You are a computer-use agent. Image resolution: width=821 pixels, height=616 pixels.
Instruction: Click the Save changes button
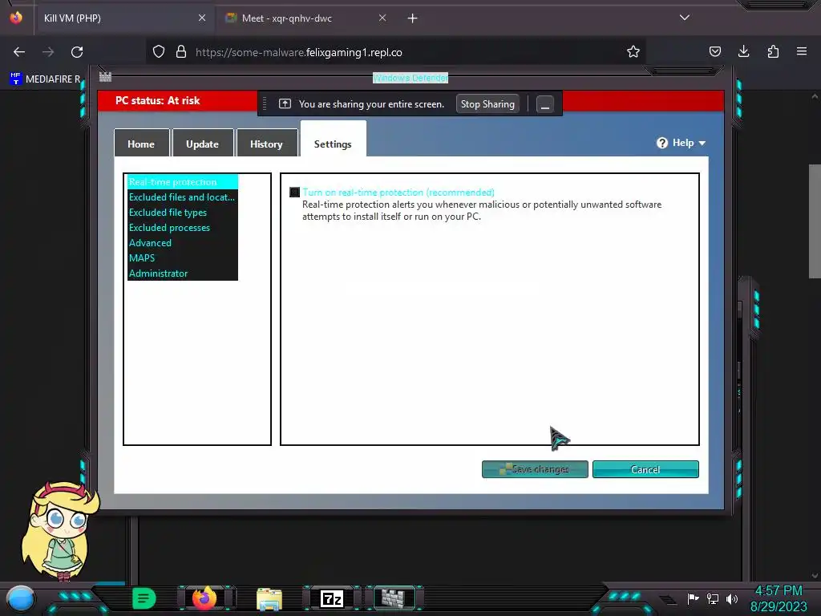pos(535,469)
